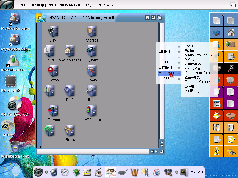Open the zipped archive tool in dock

(145, 172)
